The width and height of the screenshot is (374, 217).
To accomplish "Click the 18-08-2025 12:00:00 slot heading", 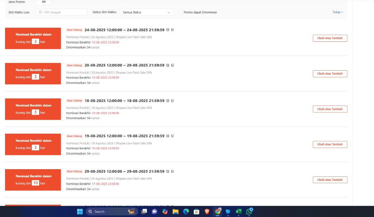I will click(x=124, y=101).
